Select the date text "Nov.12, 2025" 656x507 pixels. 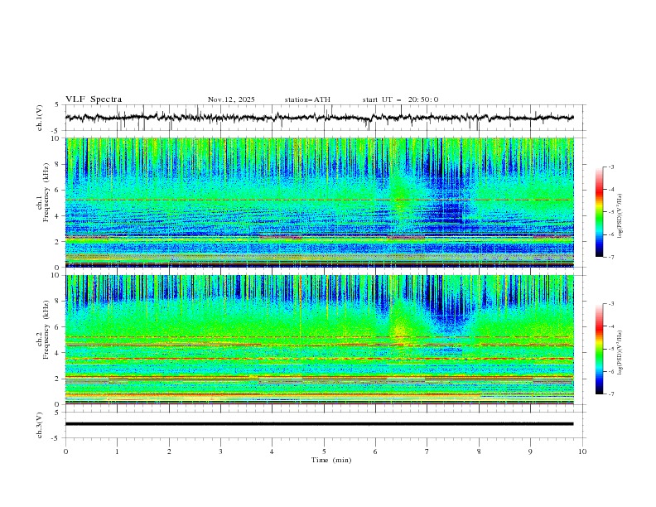231,99
